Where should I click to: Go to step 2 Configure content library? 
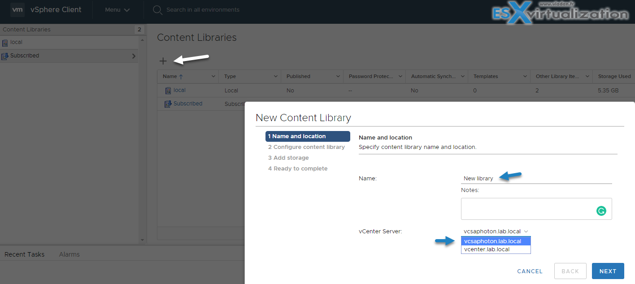[x=306, y=147]
